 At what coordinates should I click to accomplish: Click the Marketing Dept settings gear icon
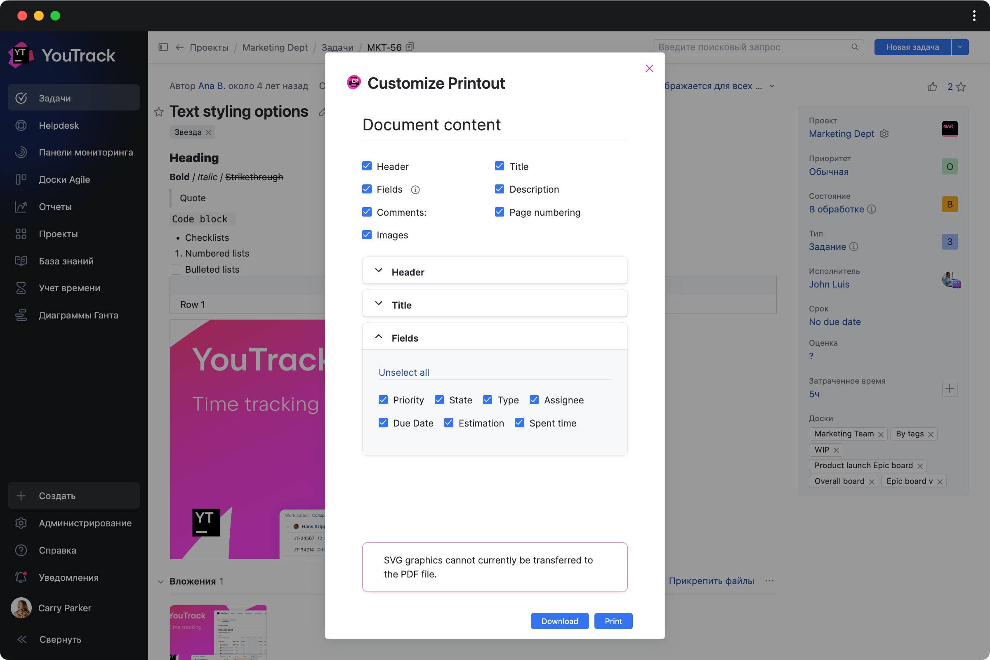pyautogui.click(x=884, y=134)
